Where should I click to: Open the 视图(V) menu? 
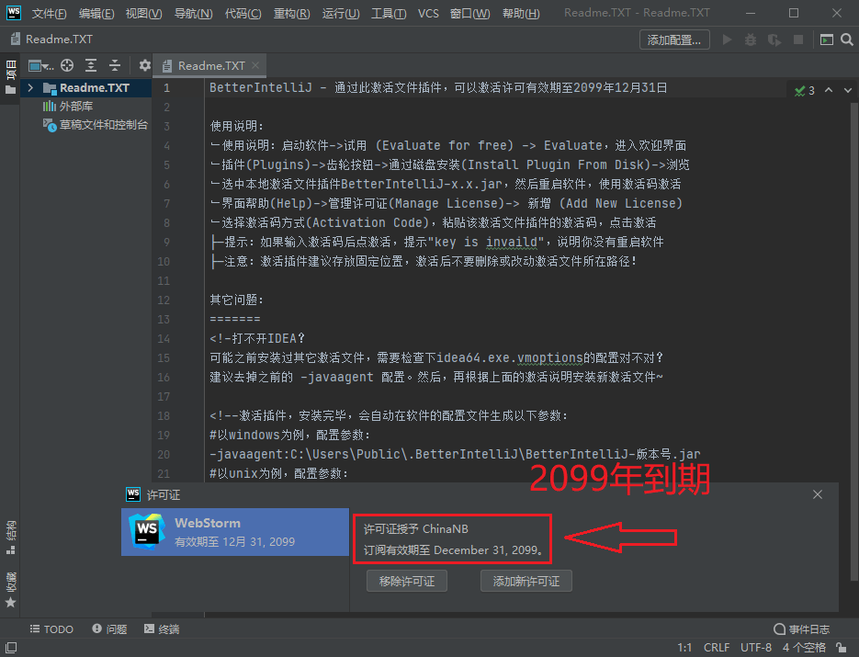click(x=143, y=13)
